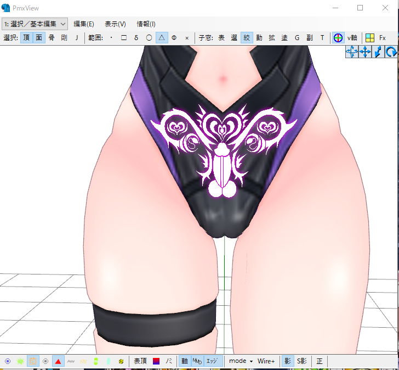Click the circular rotate viewport icon
This screenshot has width=399, height=370.
pos(391,52)
